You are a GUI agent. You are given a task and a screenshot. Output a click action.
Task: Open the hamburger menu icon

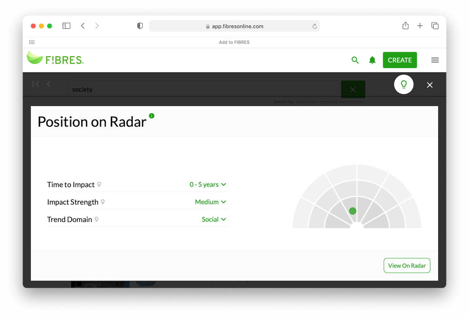pyautogui.click(x=435, y=60)
